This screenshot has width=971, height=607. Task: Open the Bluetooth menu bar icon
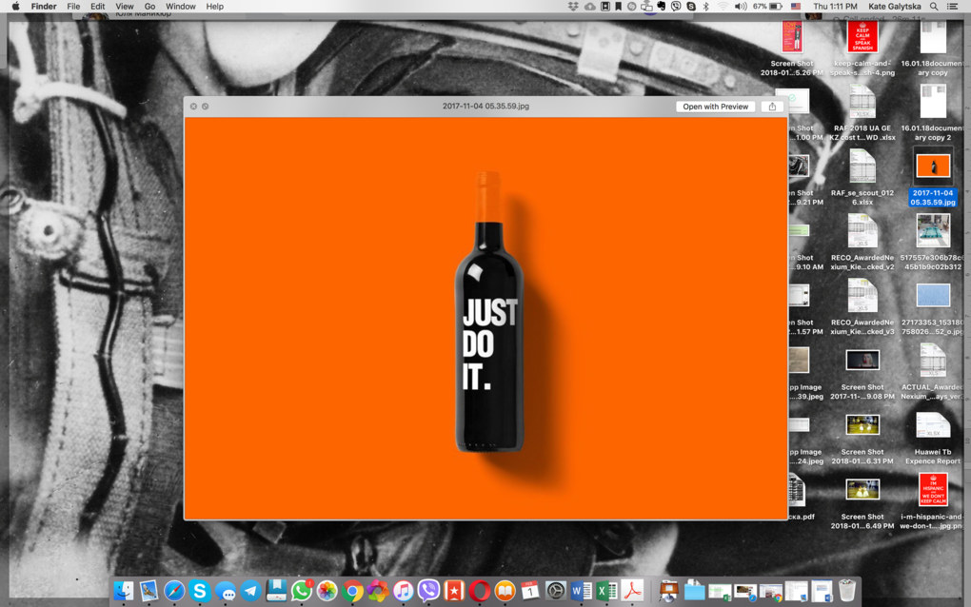pyautogui.click(x=706, y=7)
